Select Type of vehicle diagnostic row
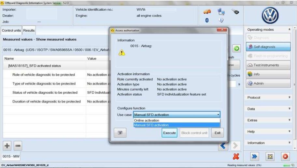 point(56,84)
